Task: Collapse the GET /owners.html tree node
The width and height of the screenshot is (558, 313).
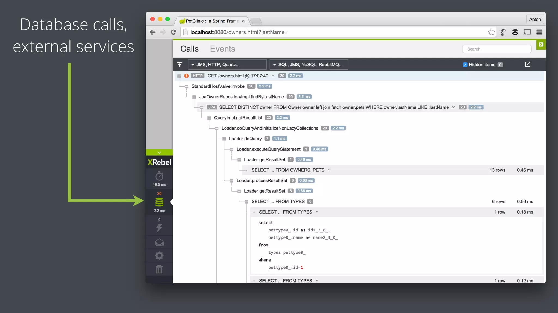Action: click(179, 76)
